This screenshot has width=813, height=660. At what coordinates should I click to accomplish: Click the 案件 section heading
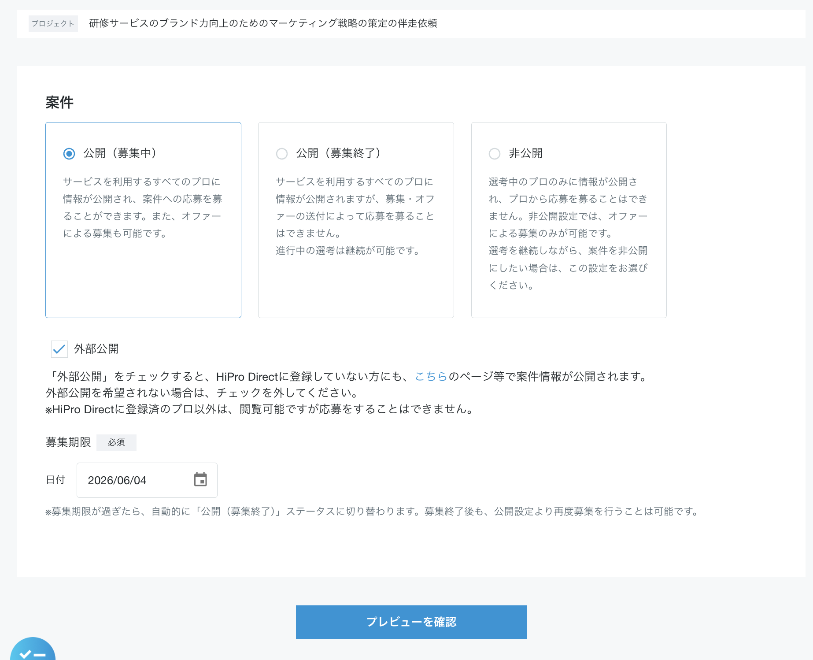pos(59,103)
